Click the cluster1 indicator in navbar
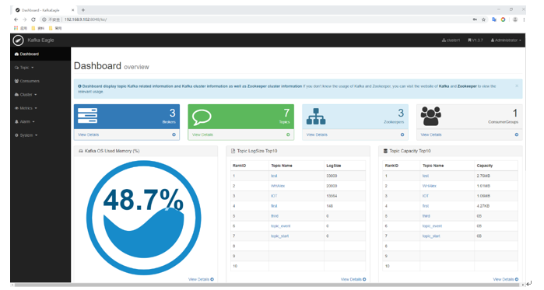The height and width of the screenshot is (290, 544). tap(451, 40)
